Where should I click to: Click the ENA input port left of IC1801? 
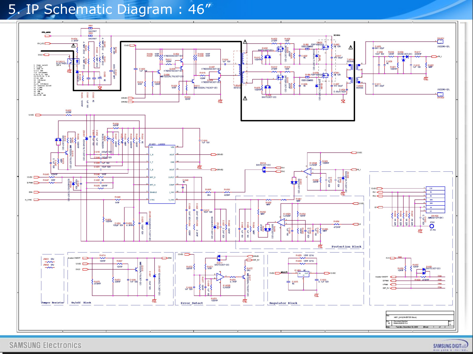point(37,192)
